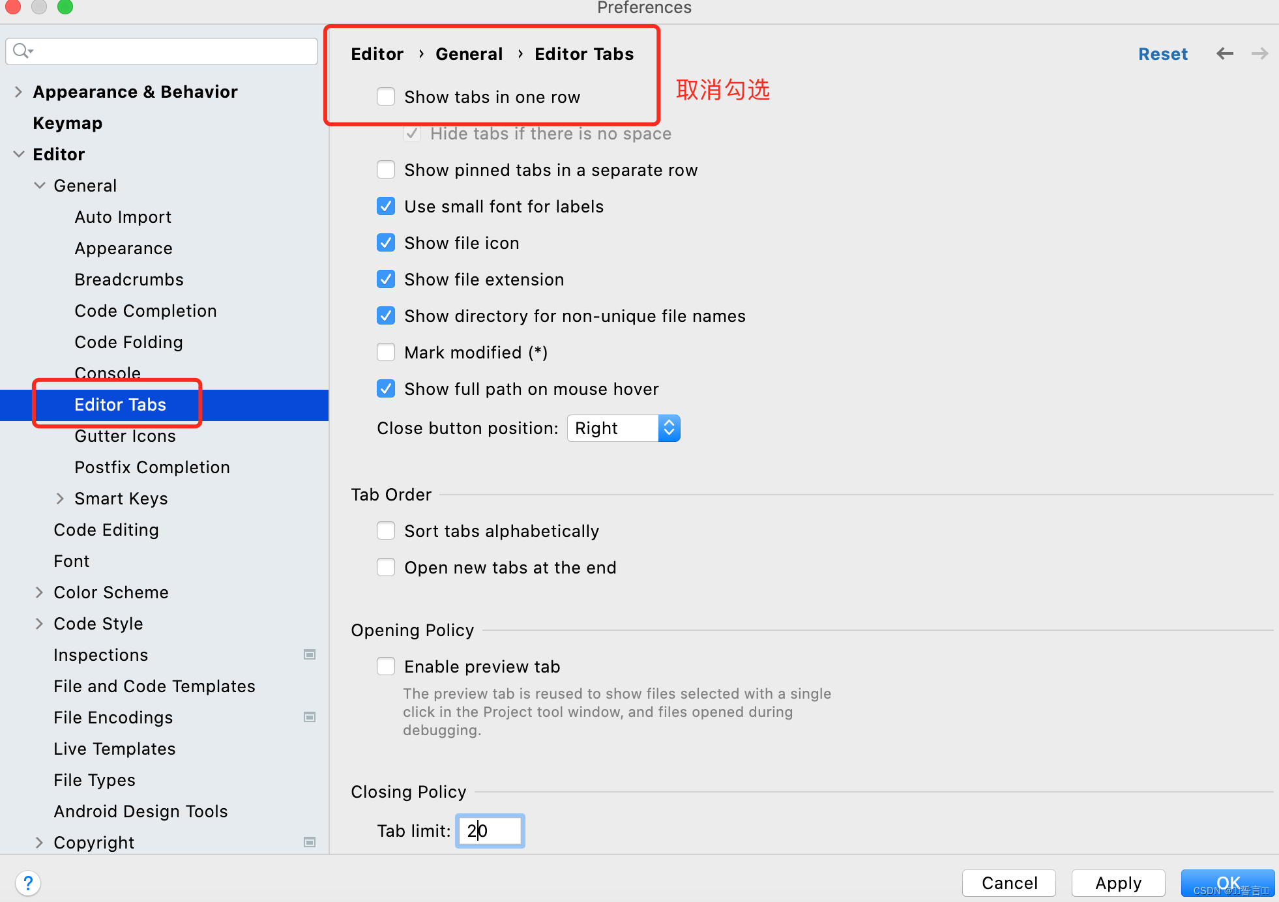This screenshot has height=902, width=1279.
Task: Click the Reset button for Editor Tabs
Action: (x=1163, y=53)
